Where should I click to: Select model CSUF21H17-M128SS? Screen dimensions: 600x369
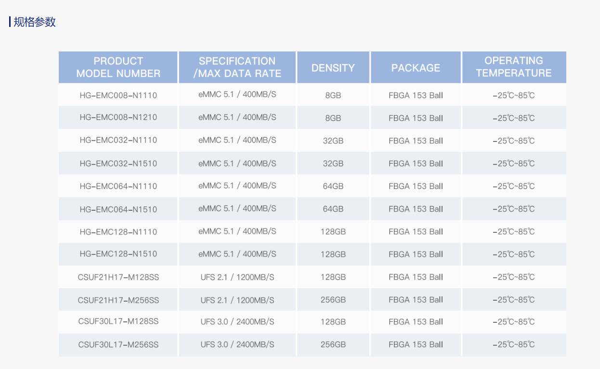[x=118, y=277]
